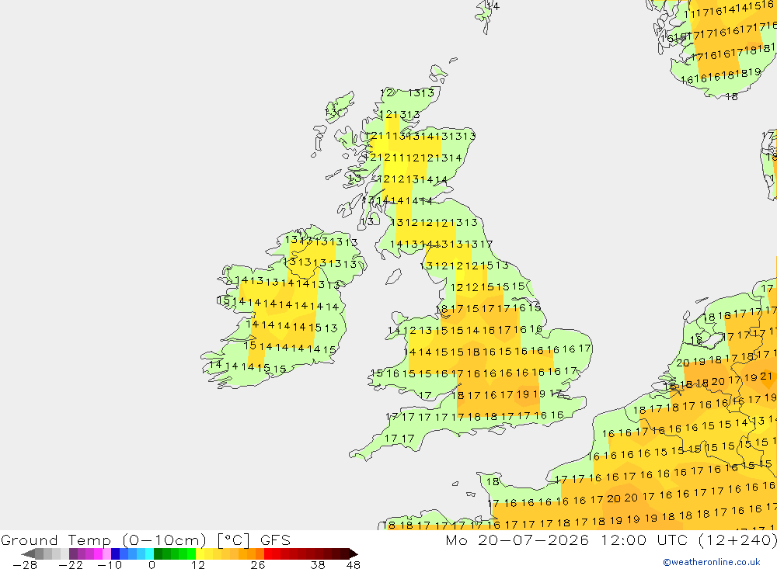Click the dark purple segment of the color scale
Viewport: 777px width, 569px height.
[x=73, y=553]
